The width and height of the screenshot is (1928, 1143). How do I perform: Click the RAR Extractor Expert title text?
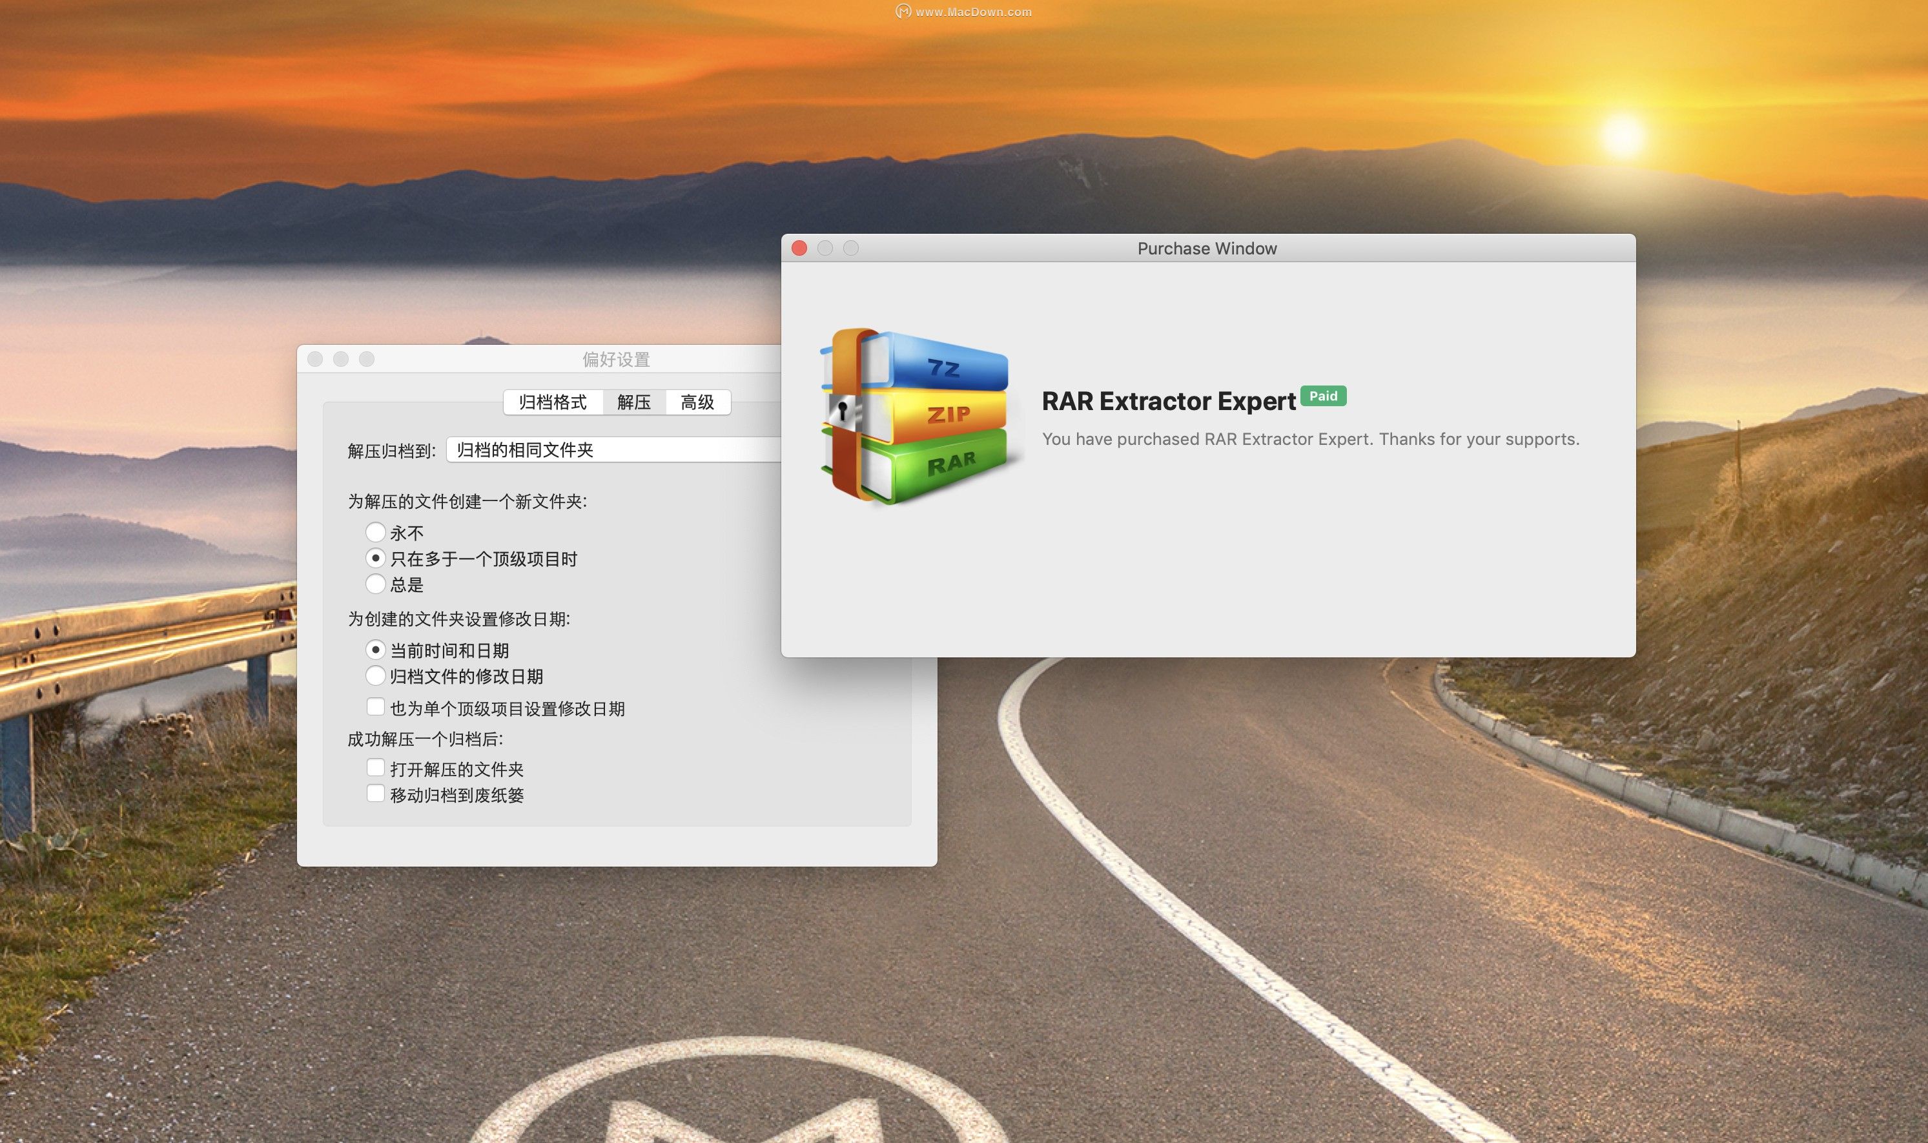[x=1168, y=401]
